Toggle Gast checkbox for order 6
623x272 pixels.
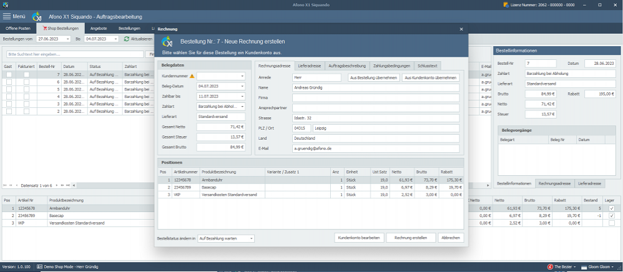click(9, 82)
